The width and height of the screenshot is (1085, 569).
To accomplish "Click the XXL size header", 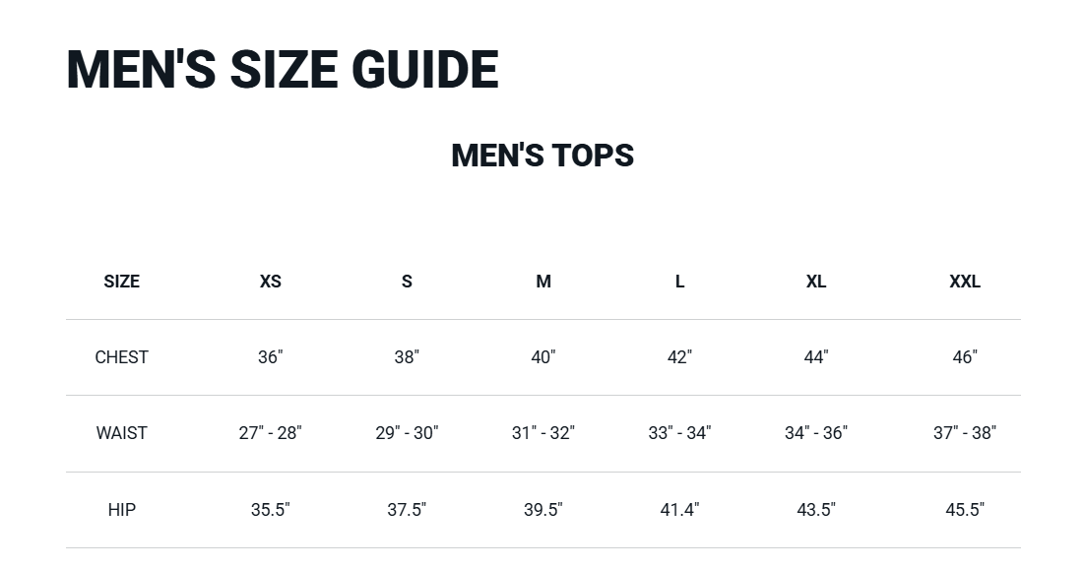I will click(965, 282).
